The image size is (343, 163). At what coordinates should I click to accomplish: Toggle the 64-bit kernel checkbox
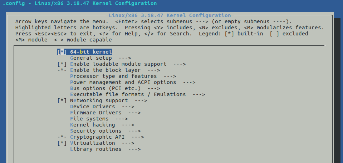click(62, 52)
